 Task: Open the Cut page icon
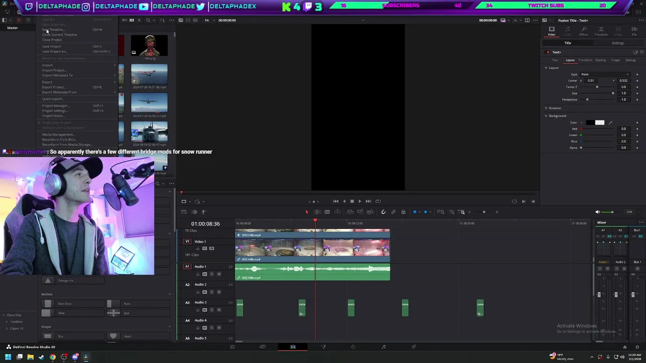point(262,347)
